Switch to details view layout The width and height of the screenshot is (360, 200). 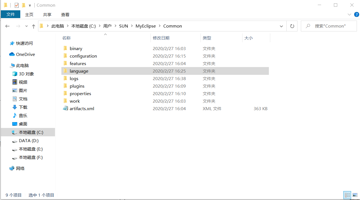click(x=347, y=195)
